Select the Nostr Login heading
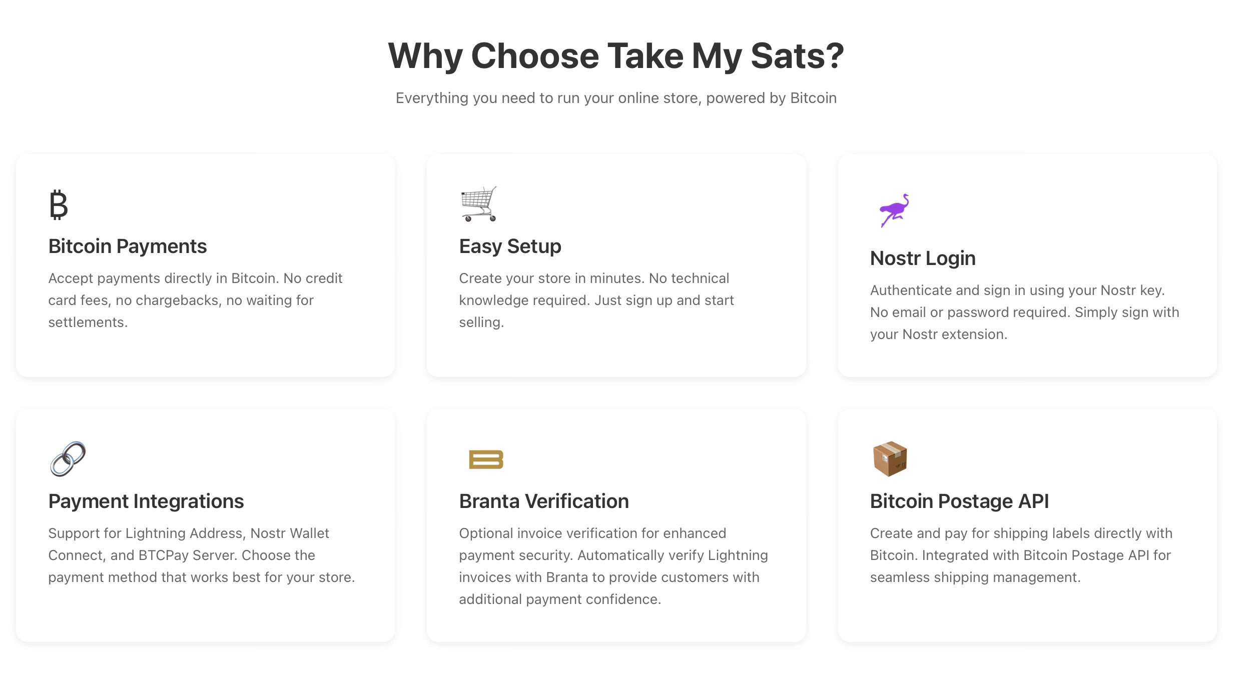This screenshot has height=693, width=1255. (x=923, y=258)
